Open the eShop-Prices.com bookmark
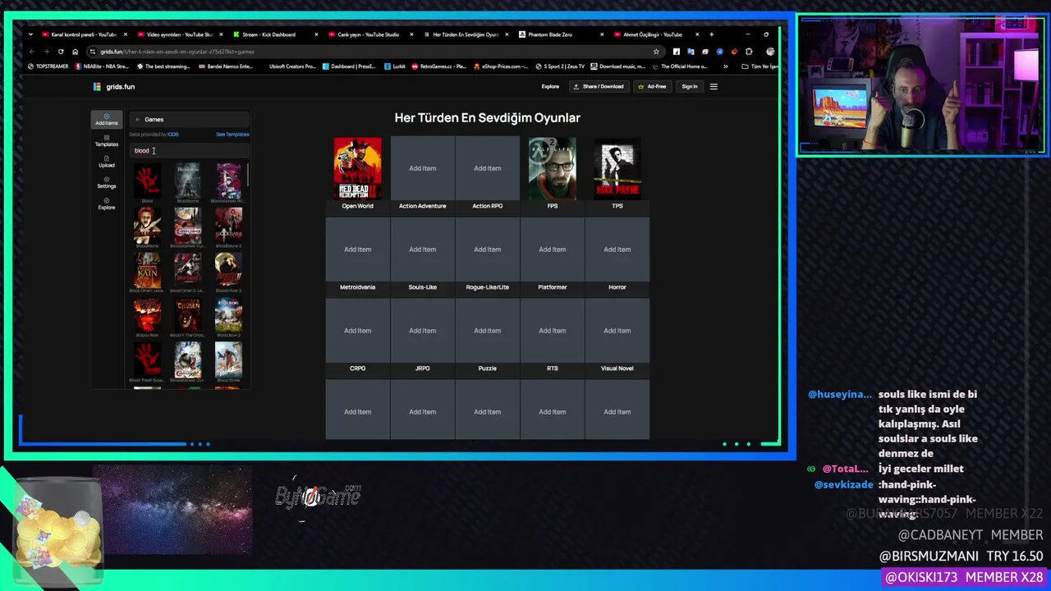This screenshot has width=1051, height=591. pyautogui.click(x=501, y=66)
